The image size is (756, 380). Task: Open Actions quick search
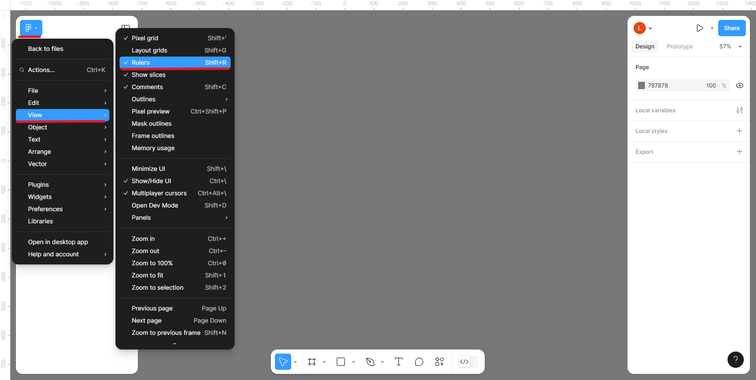63,70
